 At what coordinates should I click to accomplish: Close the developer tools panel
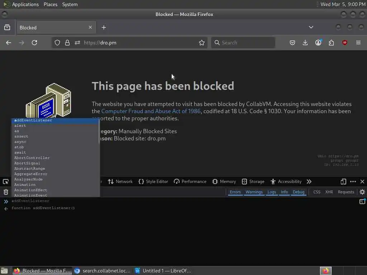(x=362, y=182)
